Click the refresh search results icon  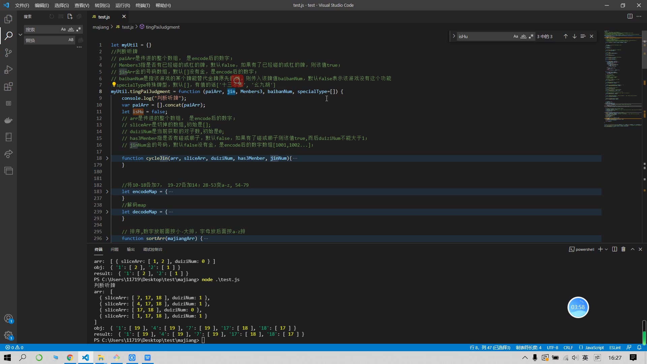[52, 16]
